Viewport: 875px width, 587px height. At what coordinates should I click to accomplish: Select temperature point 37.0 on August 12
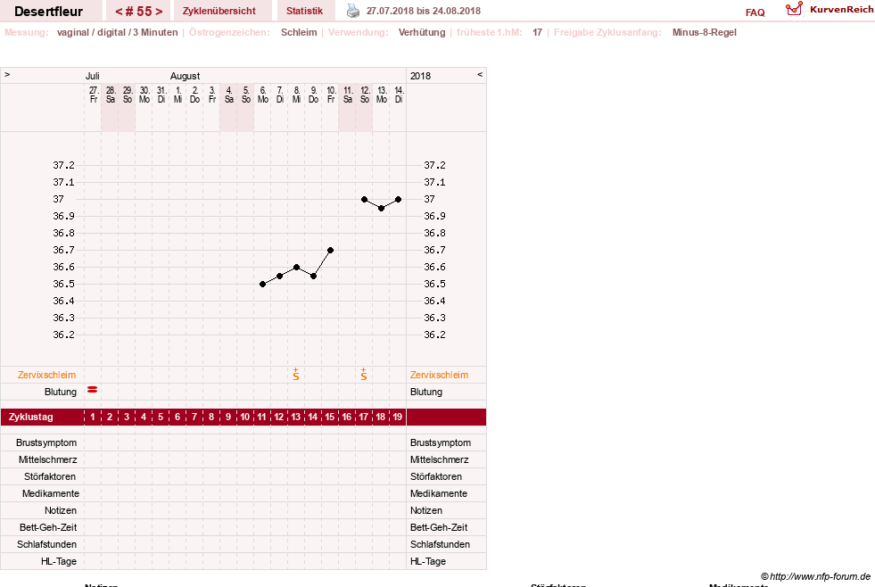(x=365, y=199)
